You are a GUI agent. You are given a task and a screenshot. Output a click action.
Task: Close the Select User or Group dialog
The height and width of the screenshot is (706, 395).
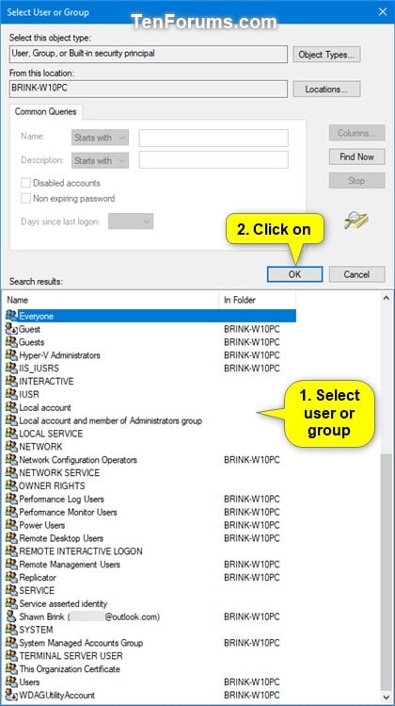[383, 11]
